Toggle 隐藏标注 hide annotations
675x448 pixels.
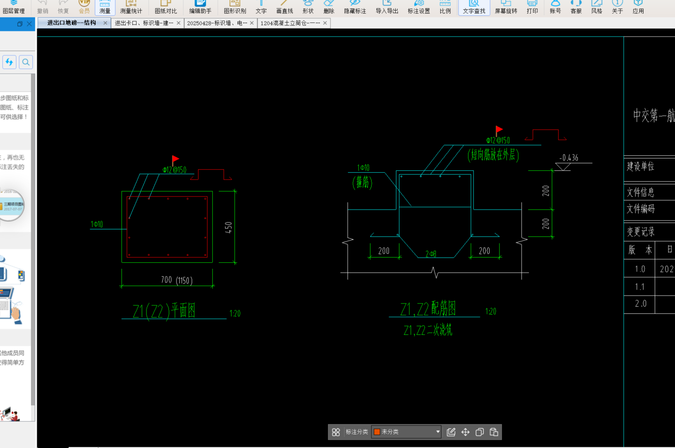pyautogui.click(x=355, y=7)
